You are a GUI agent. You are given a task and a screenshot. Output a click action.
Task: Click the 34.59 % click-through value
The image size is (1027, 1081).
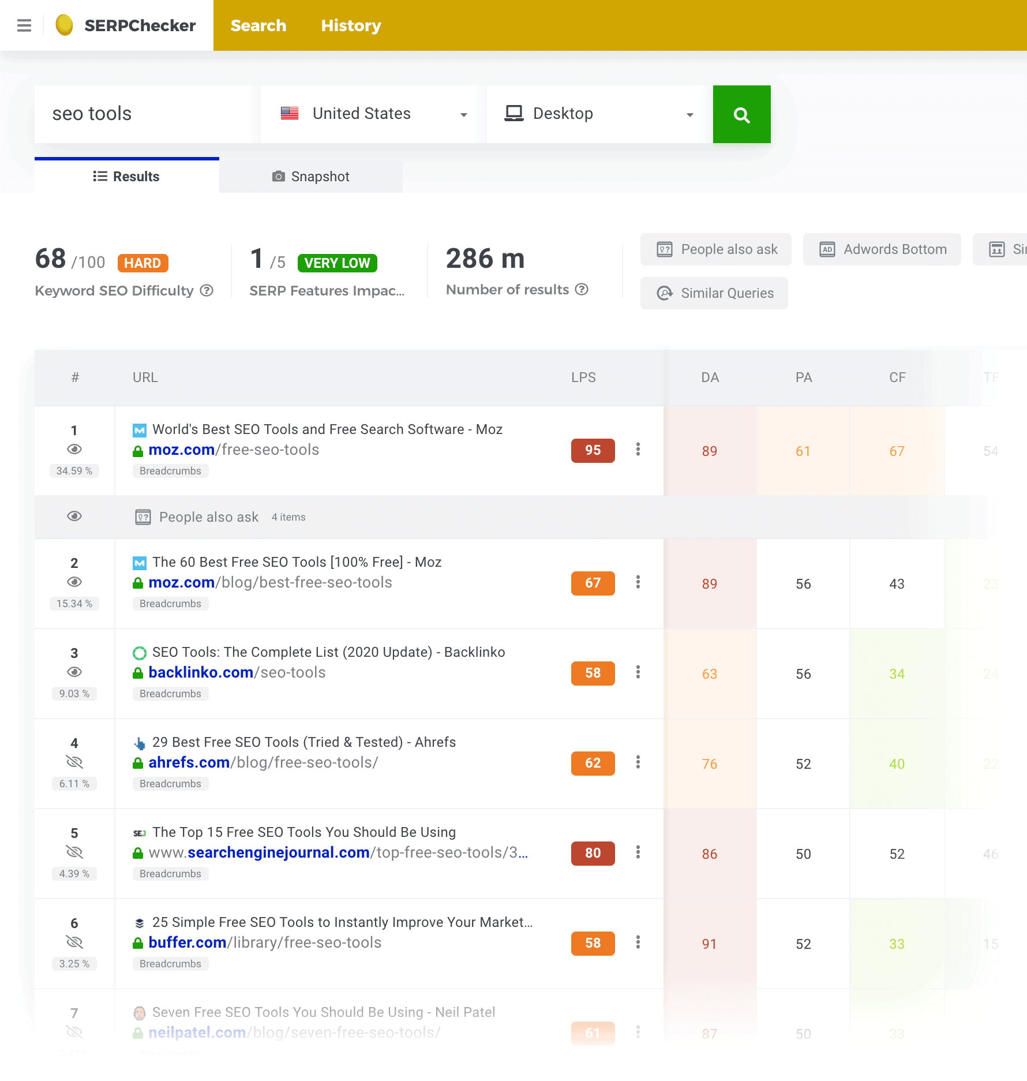(74, 471)
